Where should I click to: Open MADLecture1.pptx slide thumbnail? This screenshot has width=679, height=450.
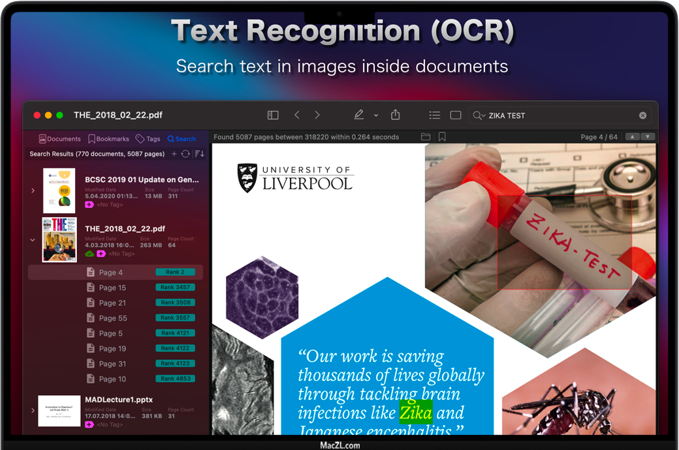pos(59,411)
